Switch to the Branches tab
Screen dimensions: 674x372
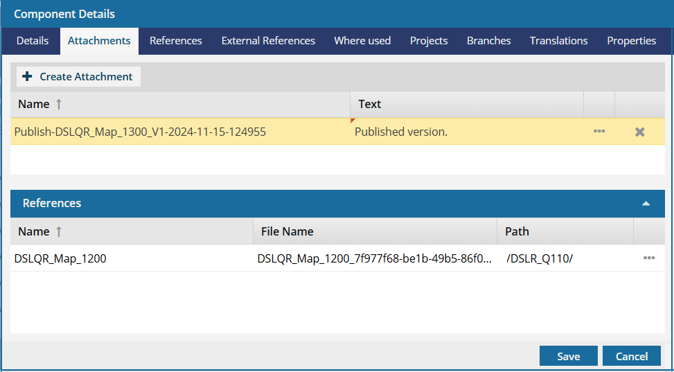click(x=489, y=41)
